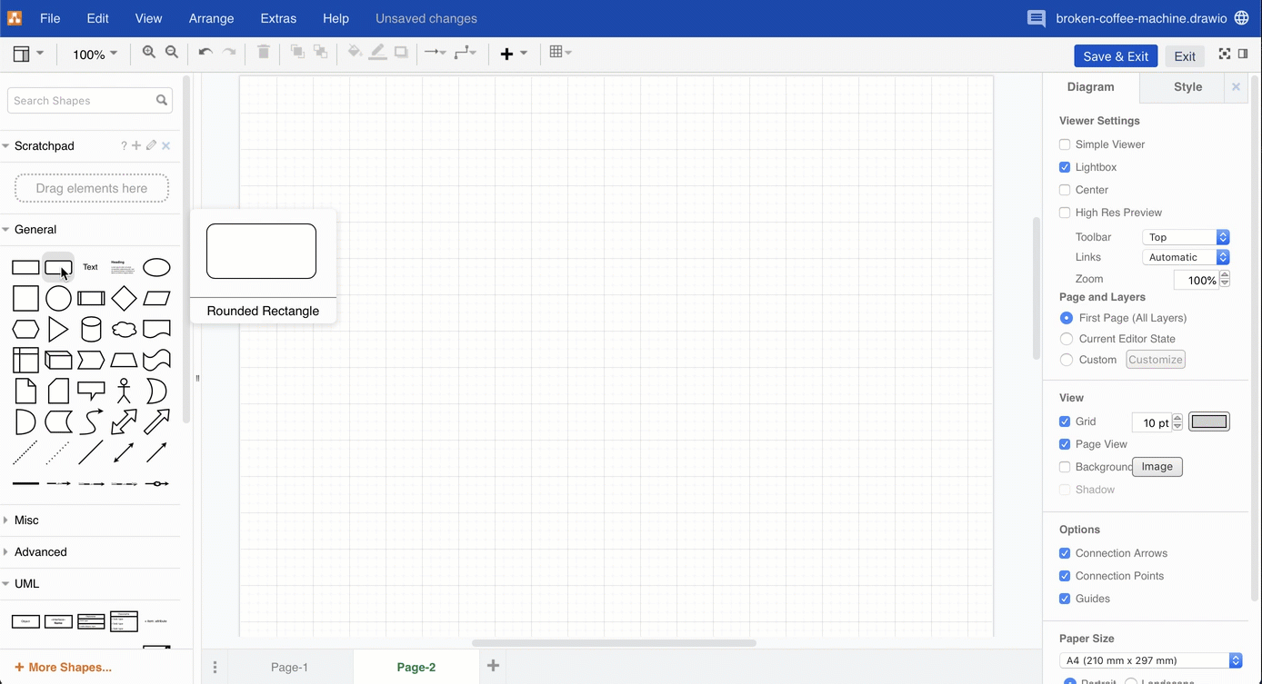Viewport: 1262px width, 684px height.
Task: Switch to the Style tab
Action: (x=1187, y=86)
